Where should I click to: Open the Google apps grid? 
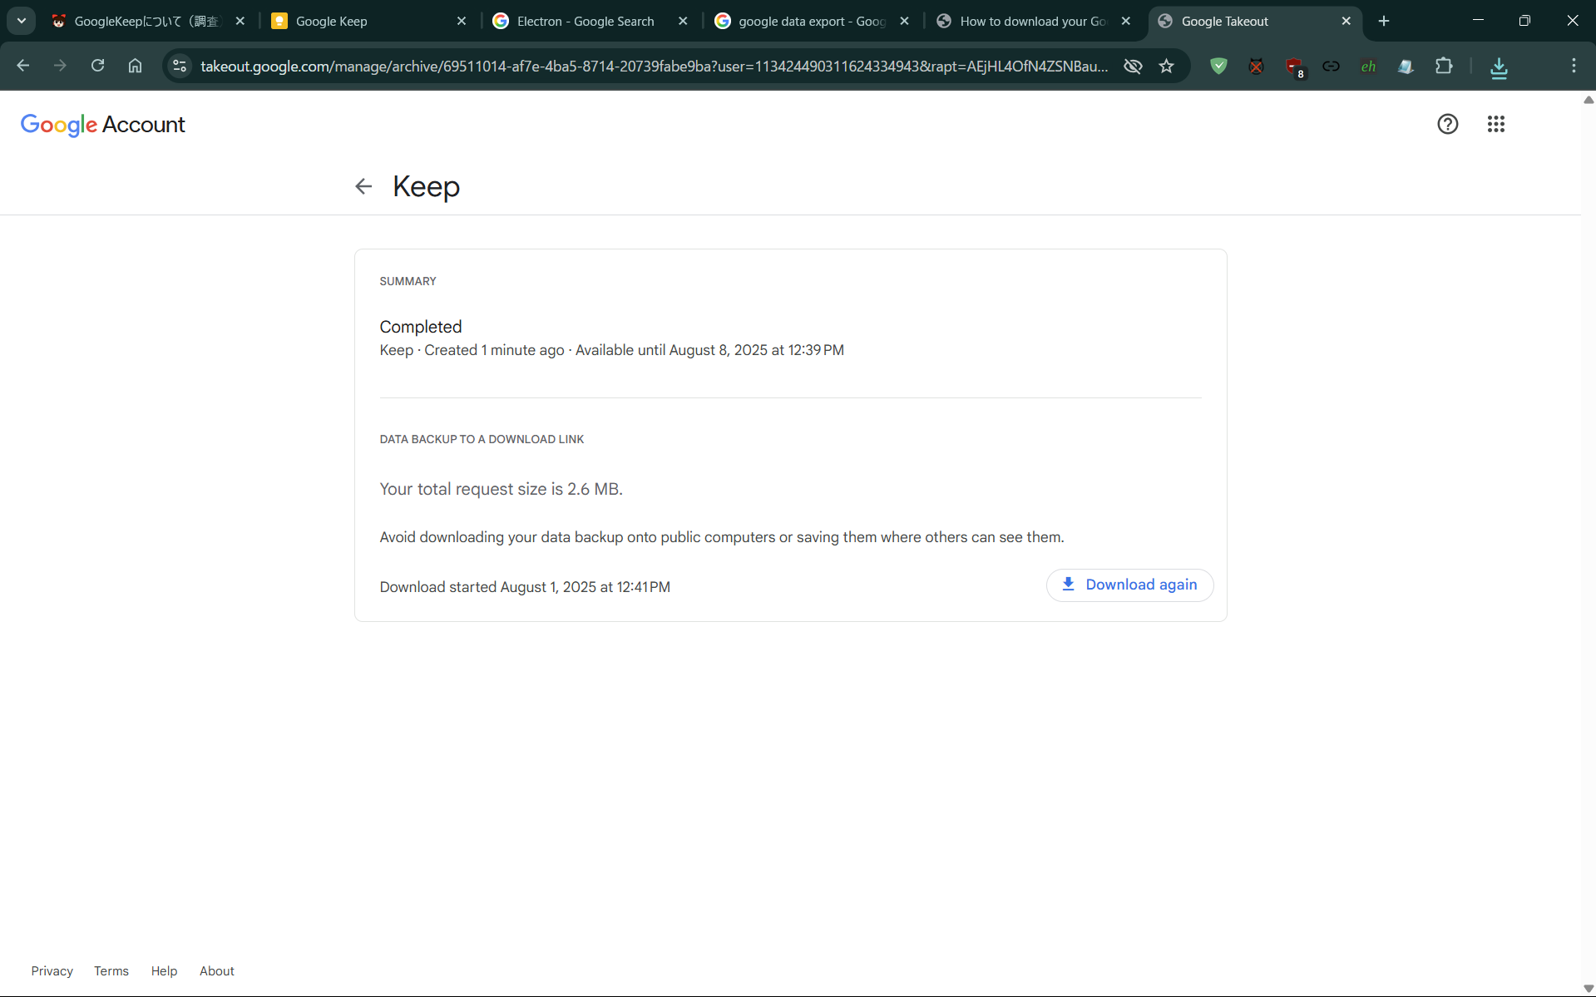pyautogui.click(x=1496, y=124)
